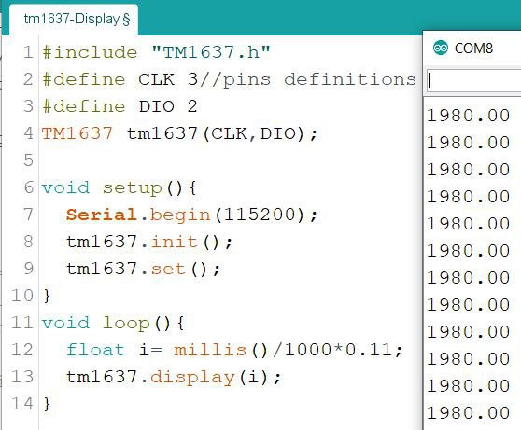Click the millis()/1000*0.11; expression
This screenshot has width=521, height=430.
pos(289,350)
